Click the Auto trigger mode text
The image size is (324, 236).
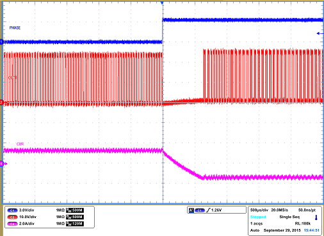point(255,230)
